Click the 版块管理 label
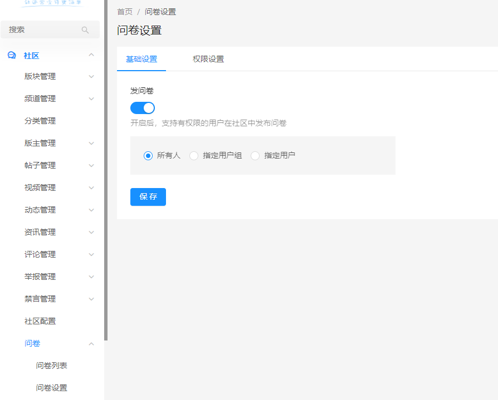498x400 pixels. coord(40,76)
